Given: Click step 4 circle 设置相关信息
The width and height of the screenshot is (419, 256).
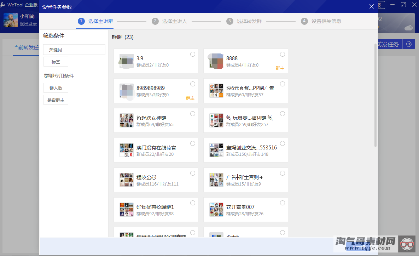Looking at the screenshot, I should [x=304, y=21].
